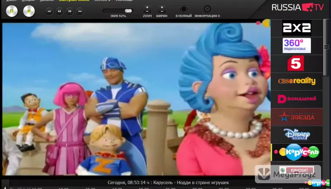The height and width of the screenshot is (189, 331).
Task: Click the program info text Нодди в стране игрушек
Action: [203, 182]
